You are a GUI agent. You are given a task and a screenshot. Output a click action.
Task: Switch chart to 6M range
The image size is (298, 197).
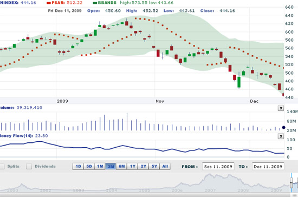click(x=121, y=167)
